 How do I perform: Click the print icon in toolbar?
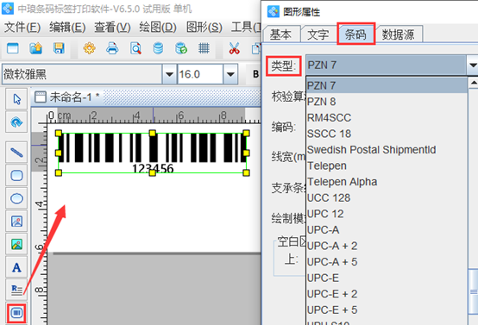(x=112, y=48)
